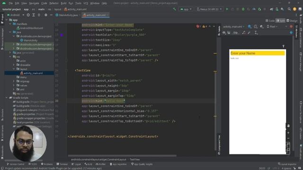The height and width of the screenshot is (170, 303).
Task: Click the Sync Project with Gradle icon
Action: pyautogui.click(x=271, y=9)
